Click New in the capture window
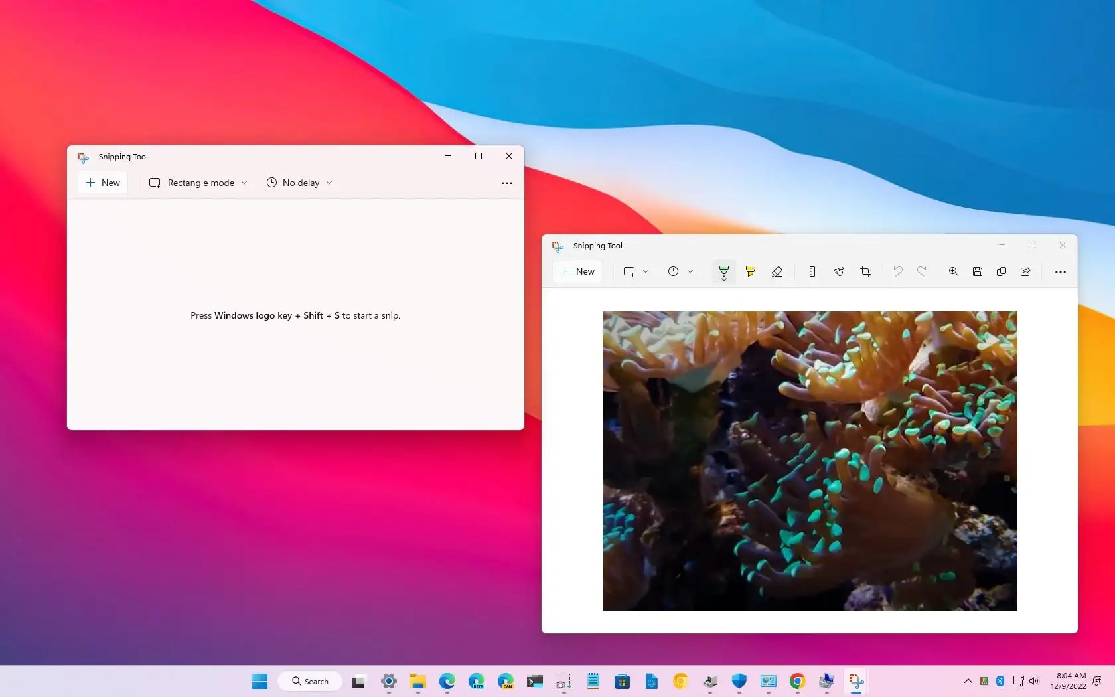The width and height of the screenshot is (1115, 697). pyautogui.click(x=102, y=183)
